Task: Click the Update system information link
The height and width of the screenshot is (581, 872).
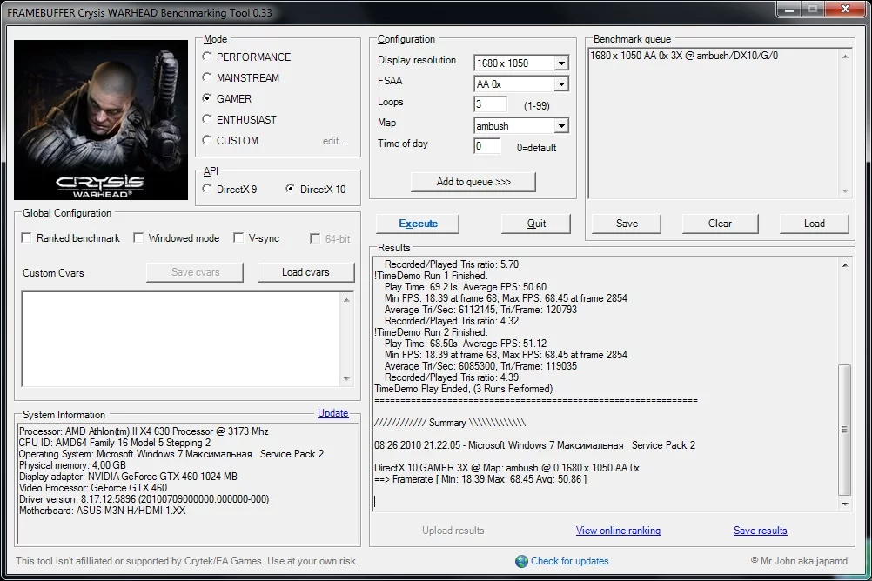Action: tap(332, 413)
